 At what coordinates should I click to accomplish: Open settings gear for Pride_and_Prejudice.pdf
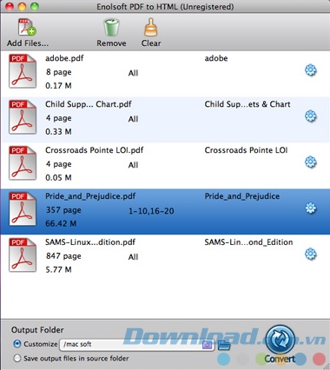(x=311, y=208)
